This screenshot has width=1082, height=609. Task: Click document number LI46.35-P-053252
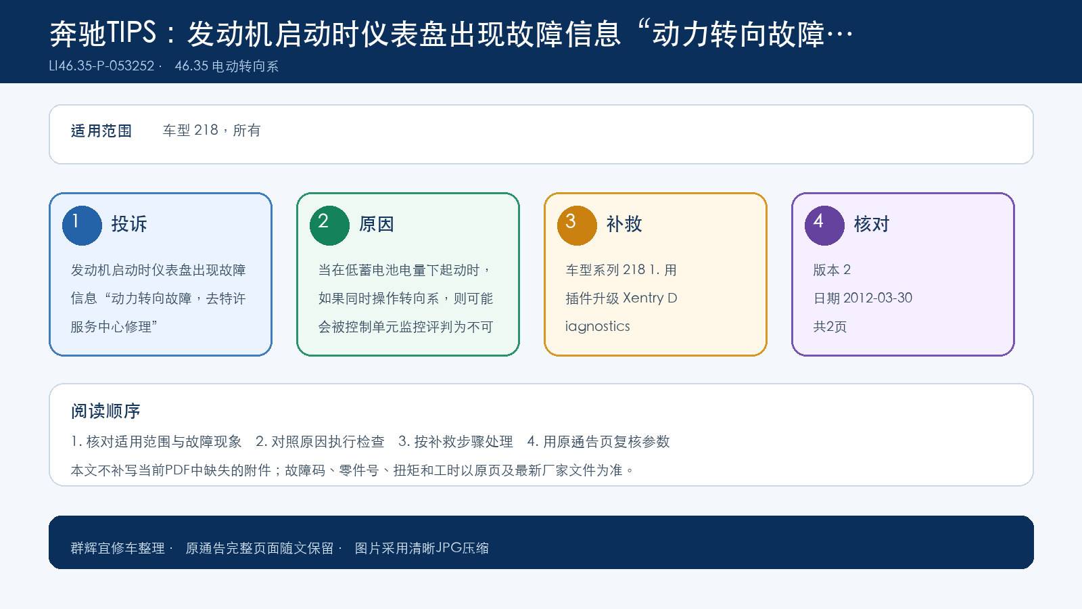(102, 66)
